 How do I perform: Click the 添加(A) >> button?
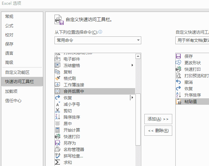coord(158,119)
